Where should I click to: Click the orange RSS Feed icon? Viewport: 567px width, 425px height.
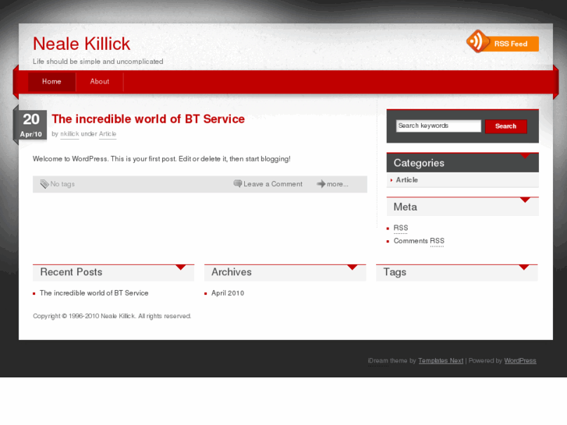477,41
